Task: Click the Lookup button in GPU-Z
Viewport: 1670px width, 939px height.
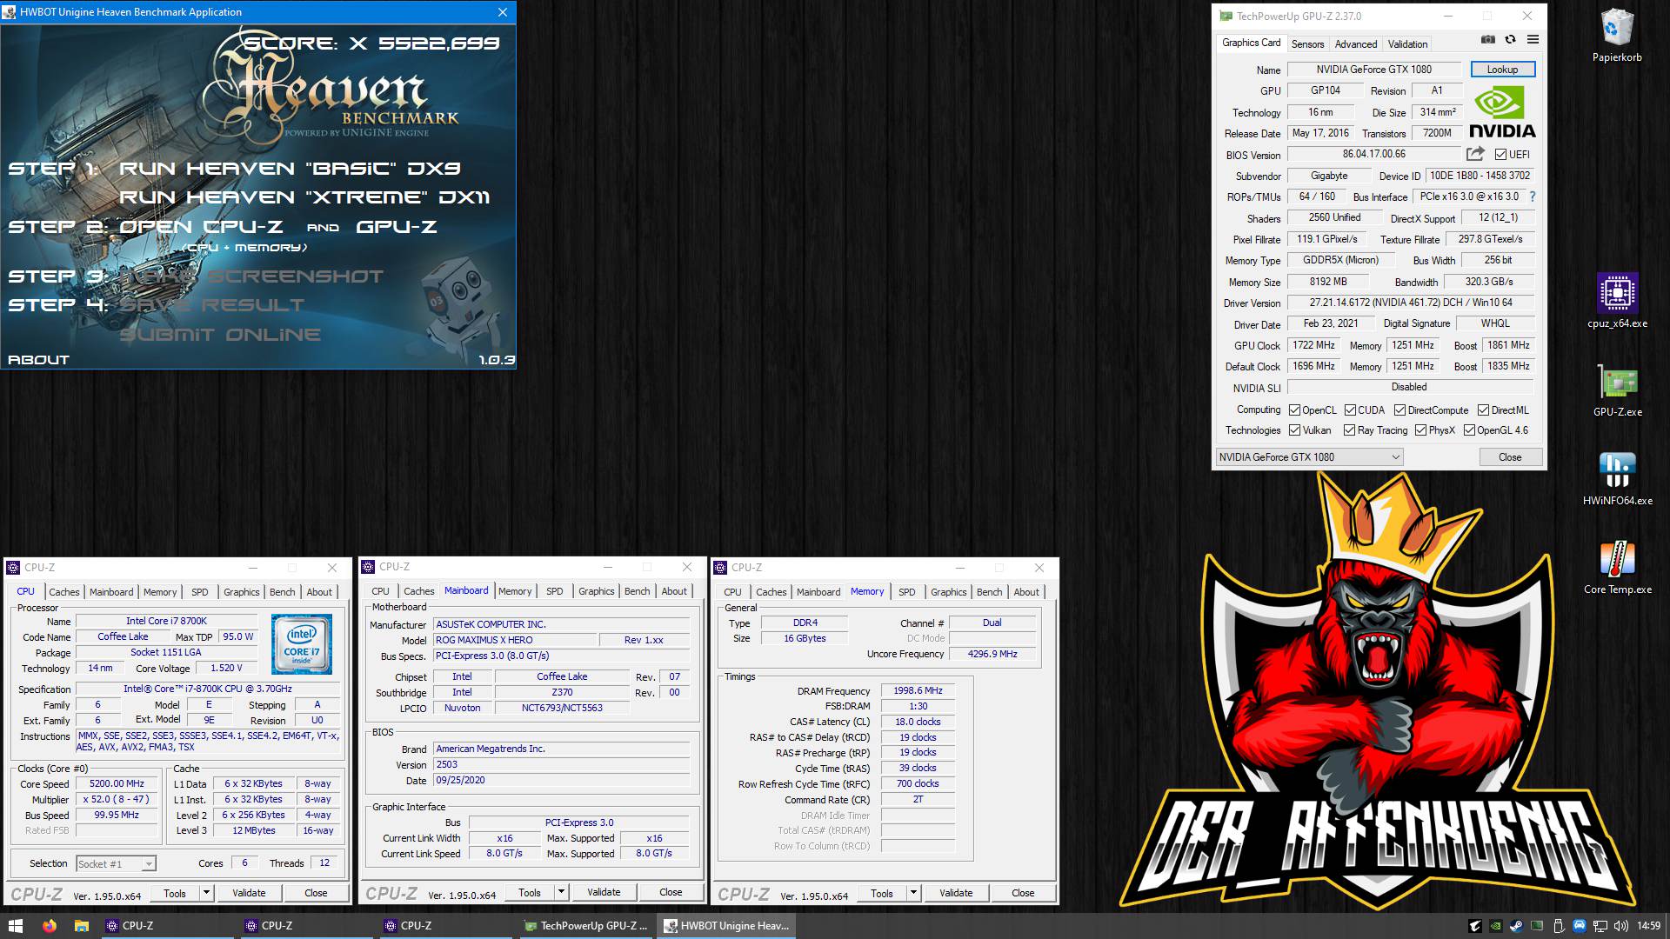Action: 1502,70
